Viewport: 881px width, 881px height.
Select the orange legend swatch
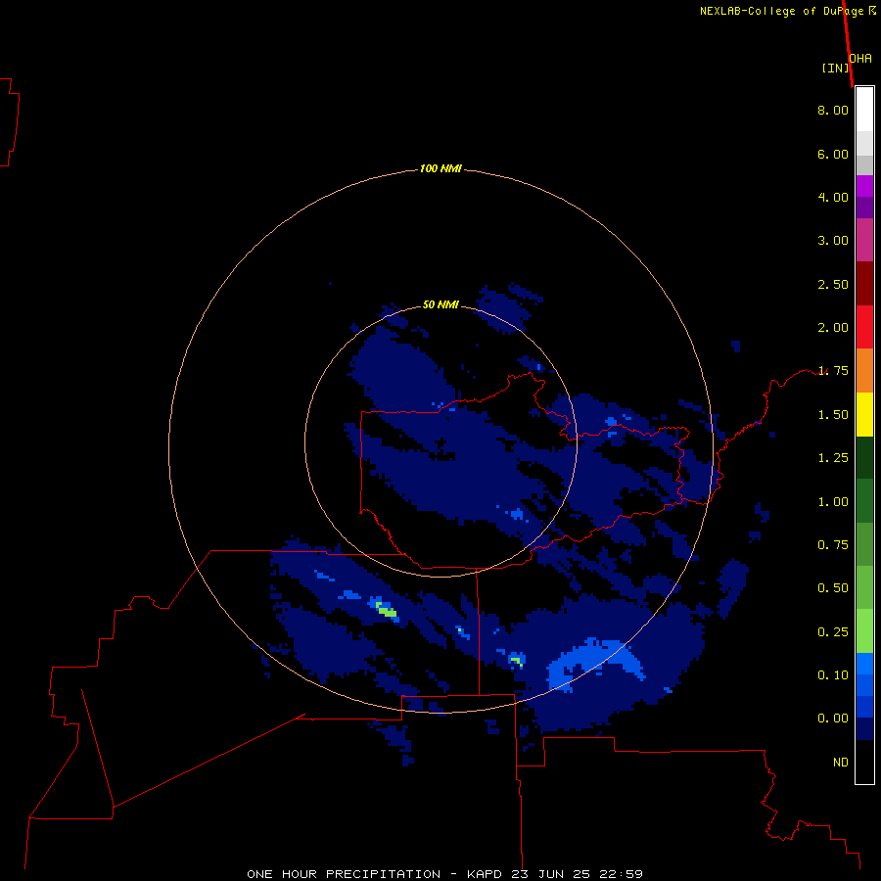864,370
